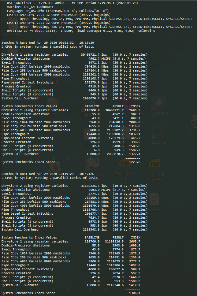Click the Whetstone index '1000.5' in second run

coord(135,245)
